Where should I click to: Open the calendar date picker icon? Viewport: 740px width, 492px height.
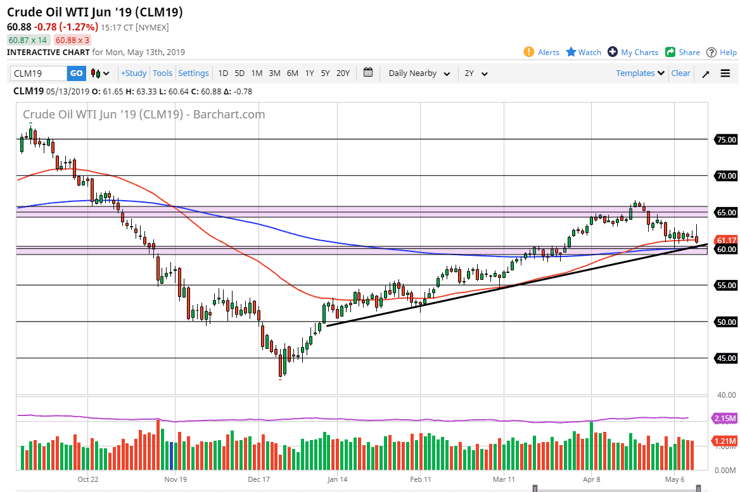[368, 73]
